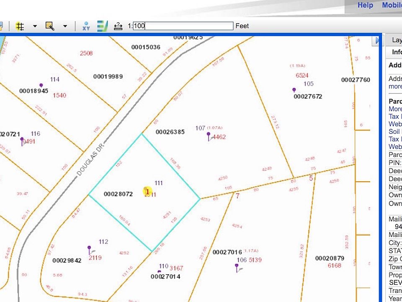Click the yellow marker numbered 1
402x302 pixels.
(147, 191)
